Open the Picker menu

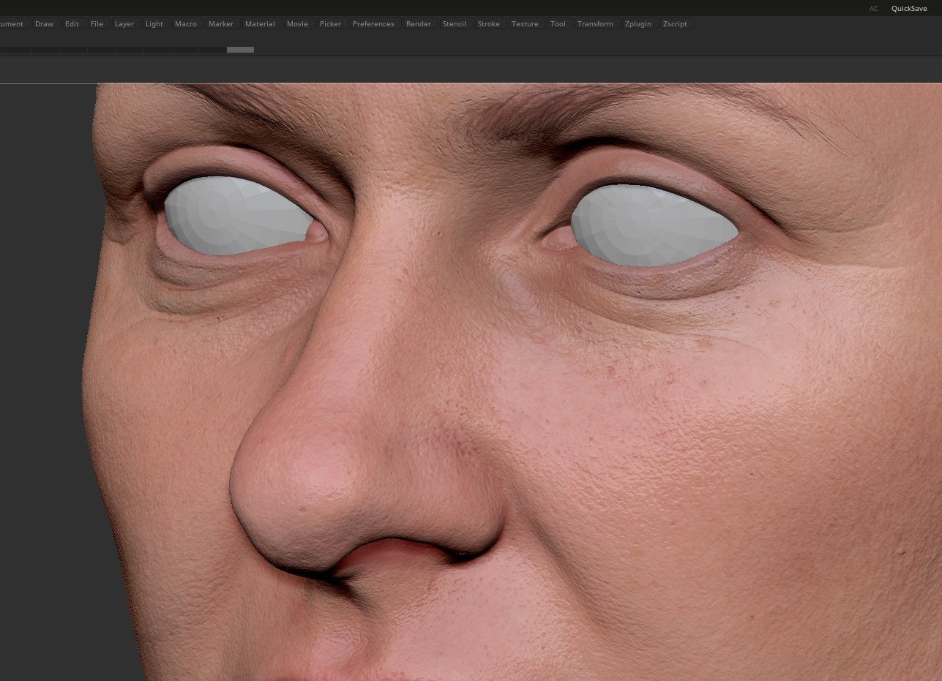coord(330,24)
